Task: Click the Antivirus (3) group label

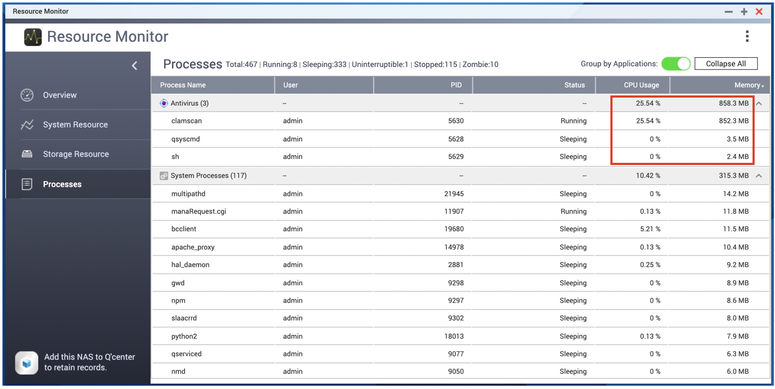Action: coord(190,103)
